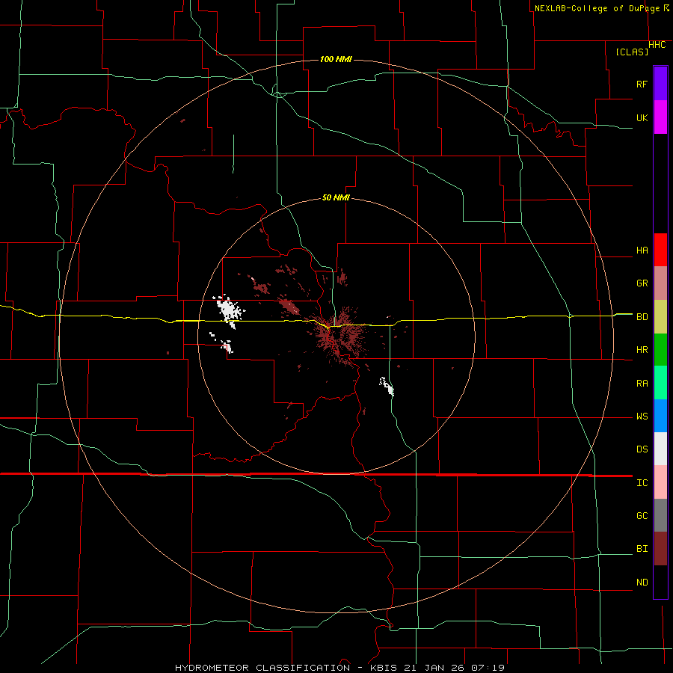Click the WS legend label
Viewport: 673px width, 673px height.
(642, 417)
